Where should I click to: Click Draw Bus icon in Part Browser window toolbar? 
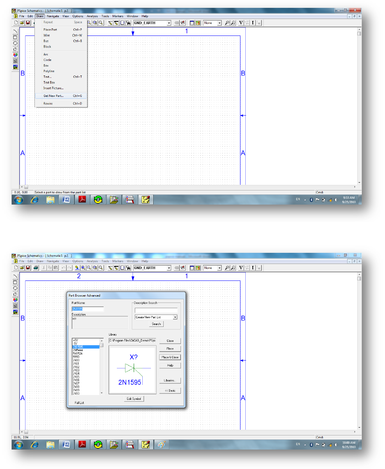pos(116,268)
